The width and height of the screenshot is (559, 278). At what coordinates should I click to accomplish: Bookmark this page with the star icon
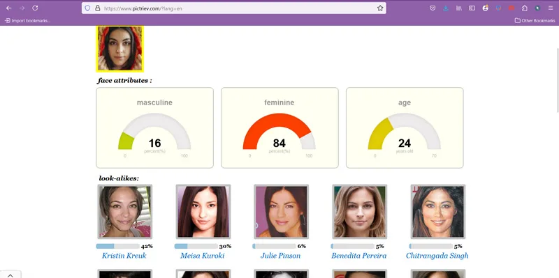point(380,8)
